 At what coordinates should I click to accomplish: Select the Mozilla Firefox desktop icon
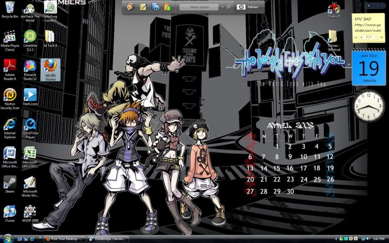[51, 70]
